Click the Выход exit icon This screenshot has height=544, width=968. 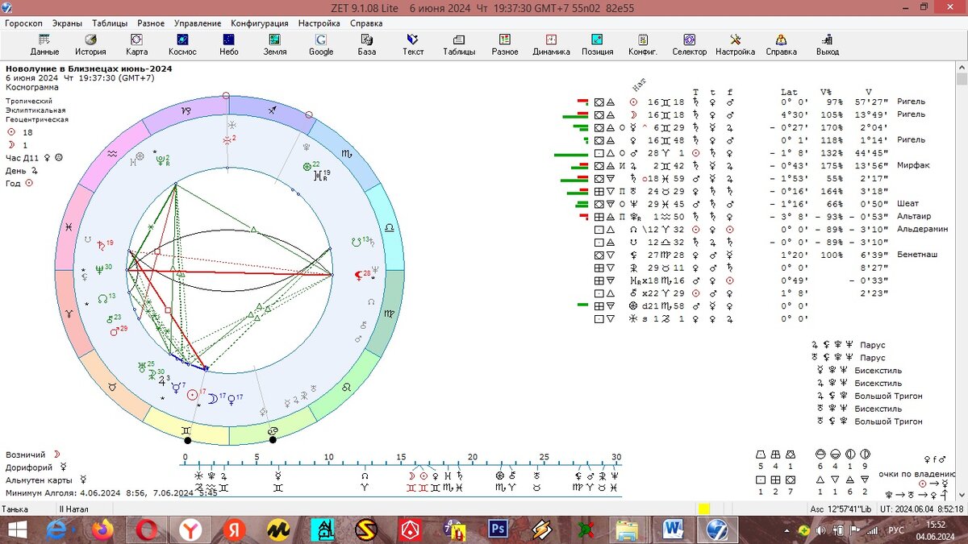tap(828, 44)
